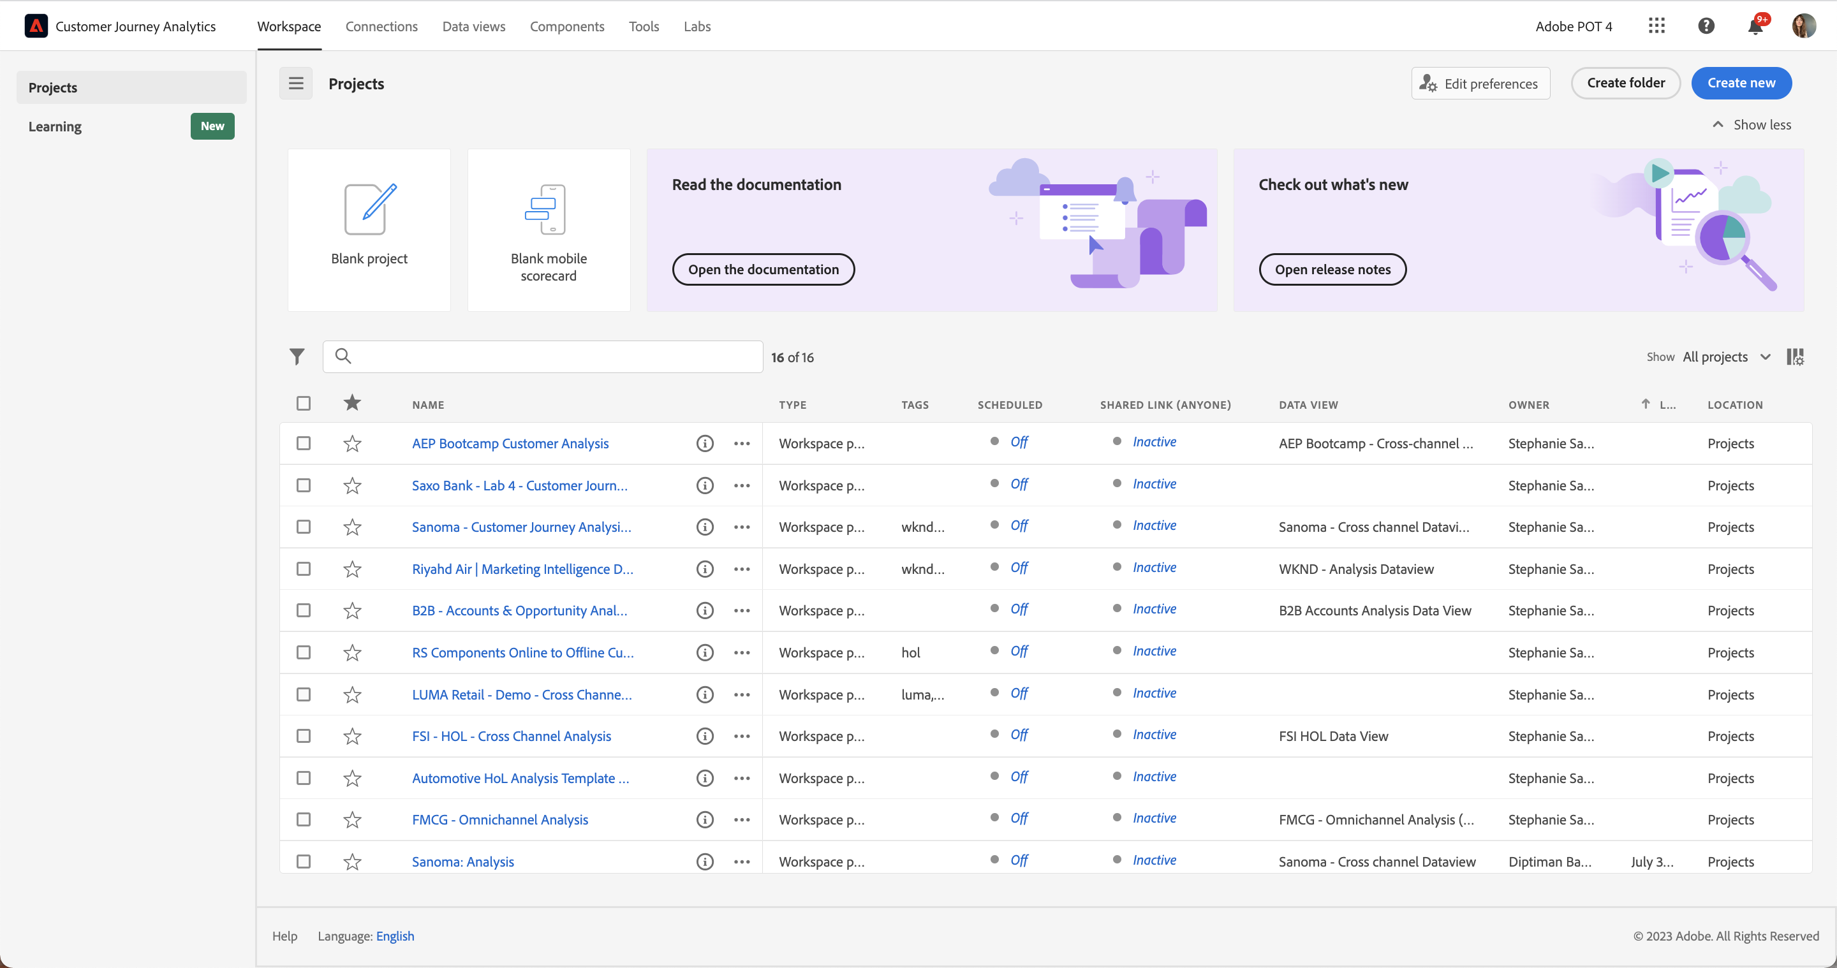Open Learning in the left sidebar
This screenshot has width=1837, height=968.
point(131,126)
